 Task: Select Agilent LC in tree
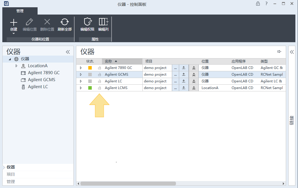[38, 87]
